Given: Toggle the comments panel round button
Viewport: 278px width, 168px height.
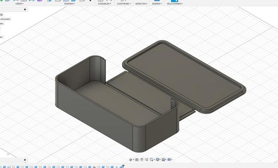Looking at the screenshot, I should tap(25, 160).
